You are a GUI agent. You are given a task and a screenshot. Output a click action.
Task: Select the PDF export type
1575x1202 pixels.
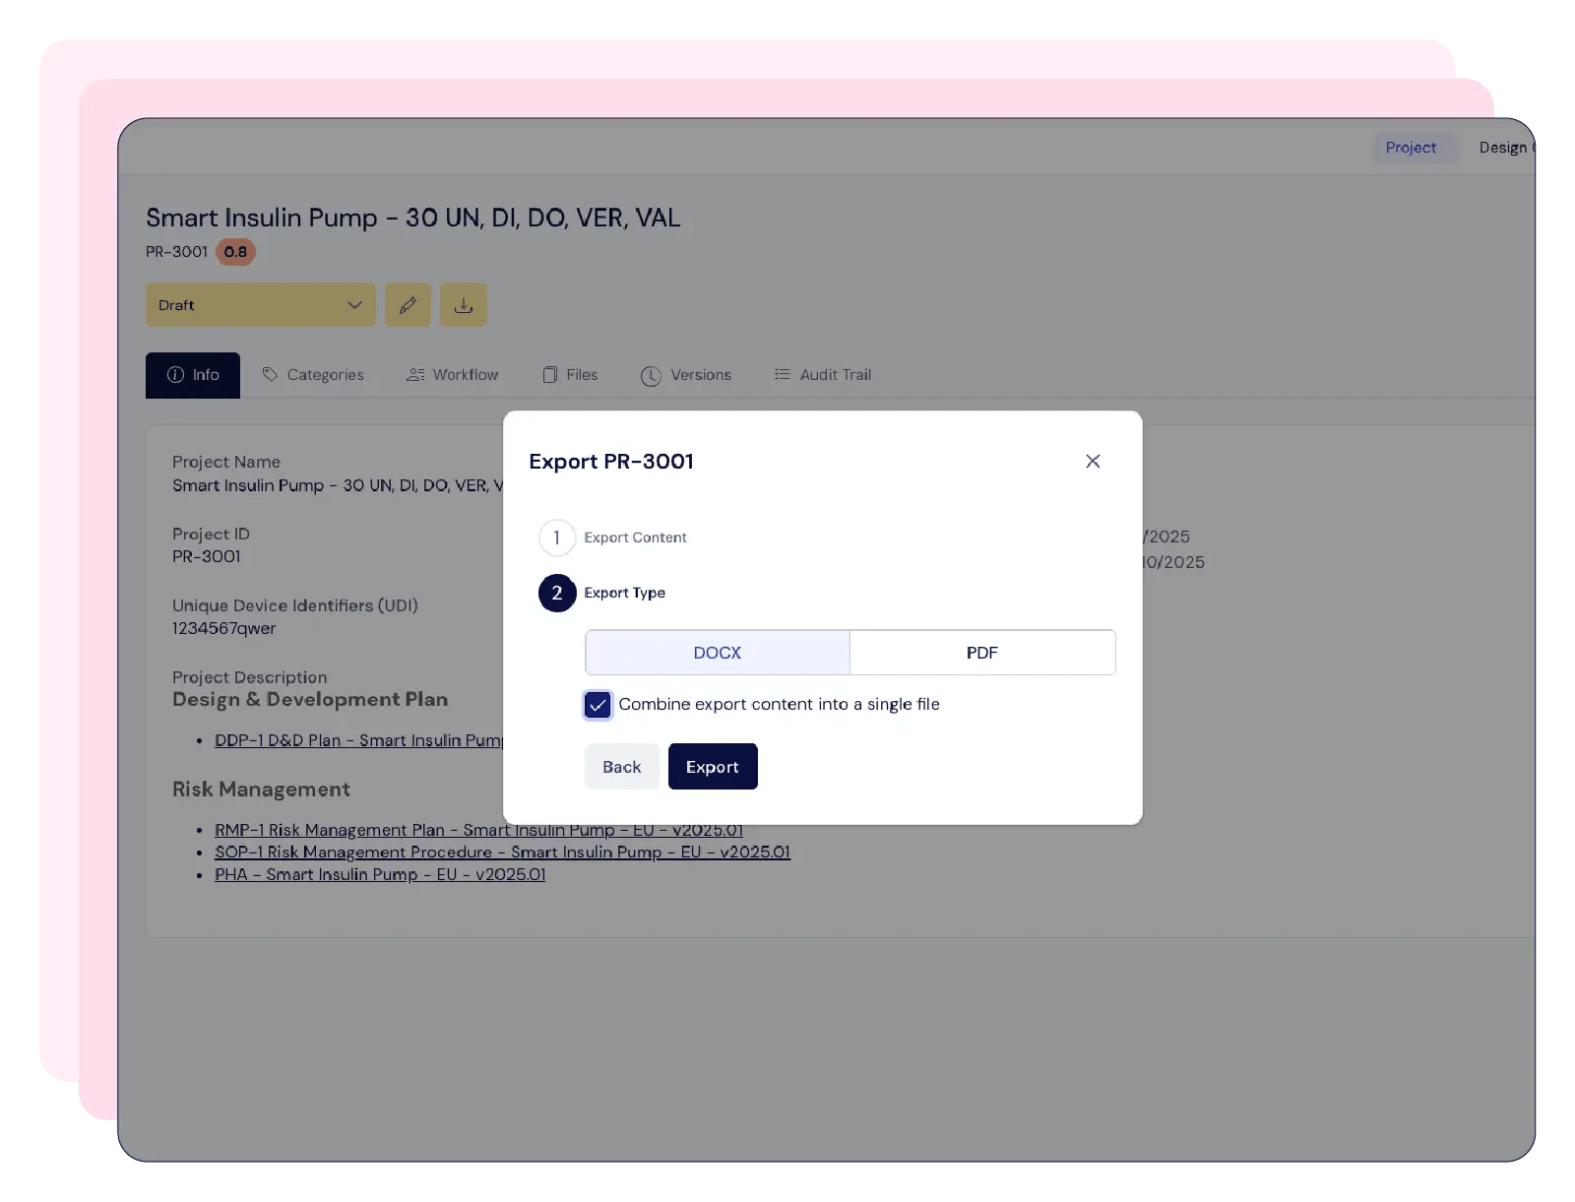point(981,652)
